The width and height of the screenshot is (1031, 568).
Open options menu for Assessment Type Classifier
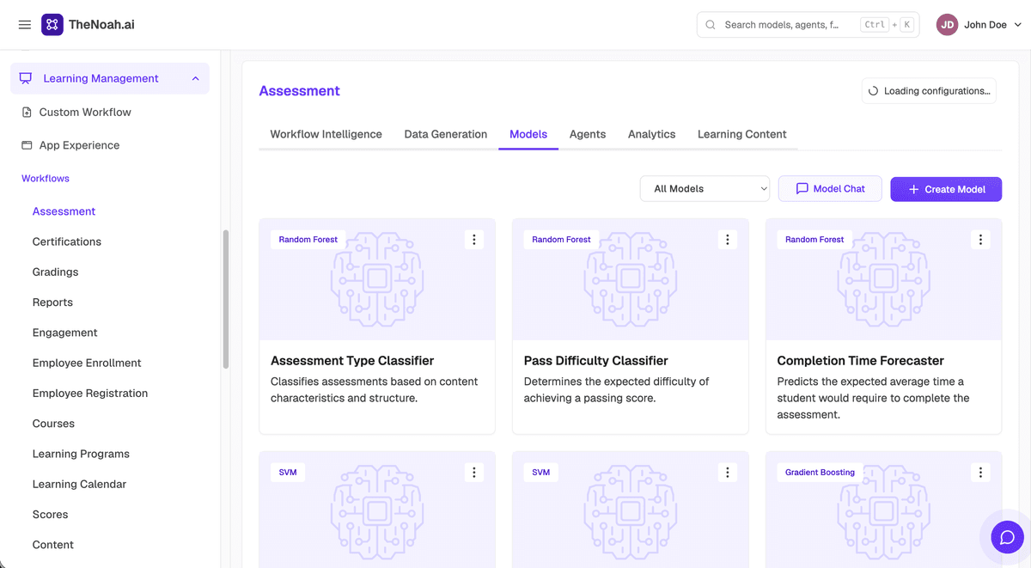pyautogui.click(x=474, y=240)
